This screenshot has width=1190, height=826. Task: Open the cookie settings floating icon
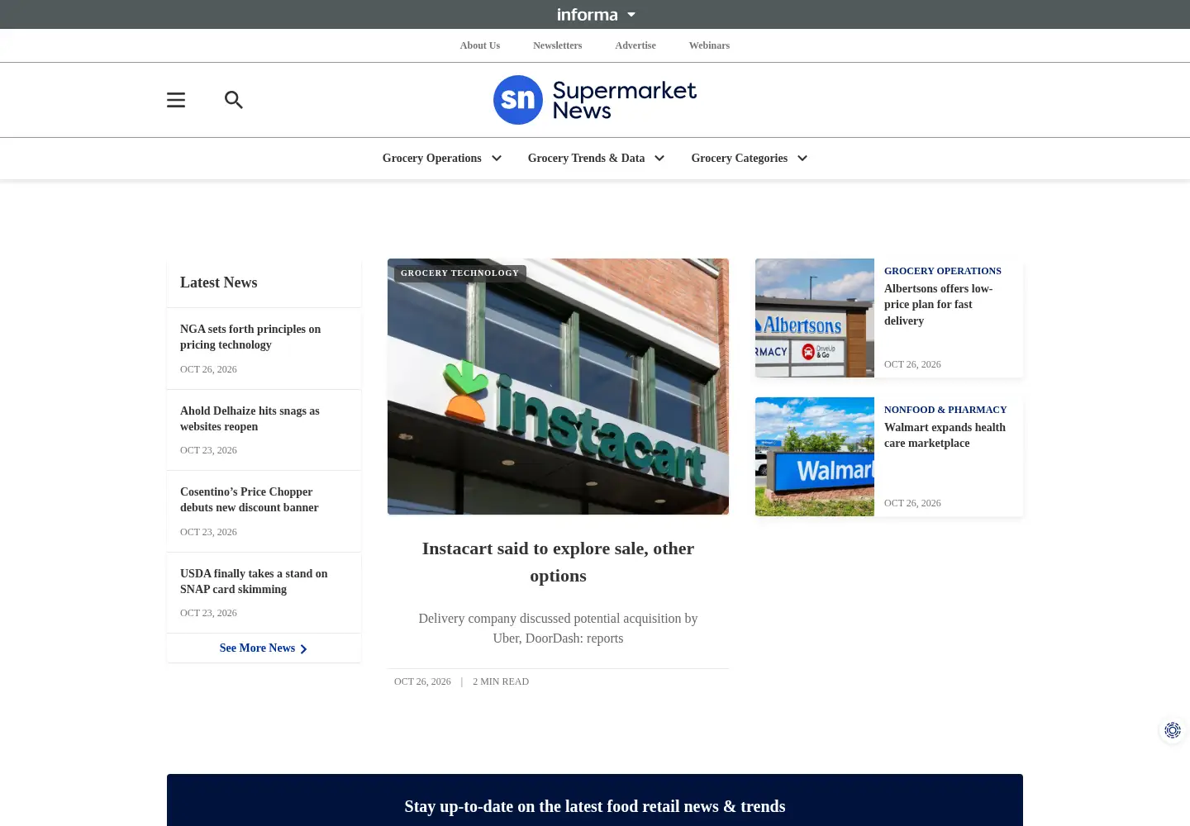click(1173, 730)
